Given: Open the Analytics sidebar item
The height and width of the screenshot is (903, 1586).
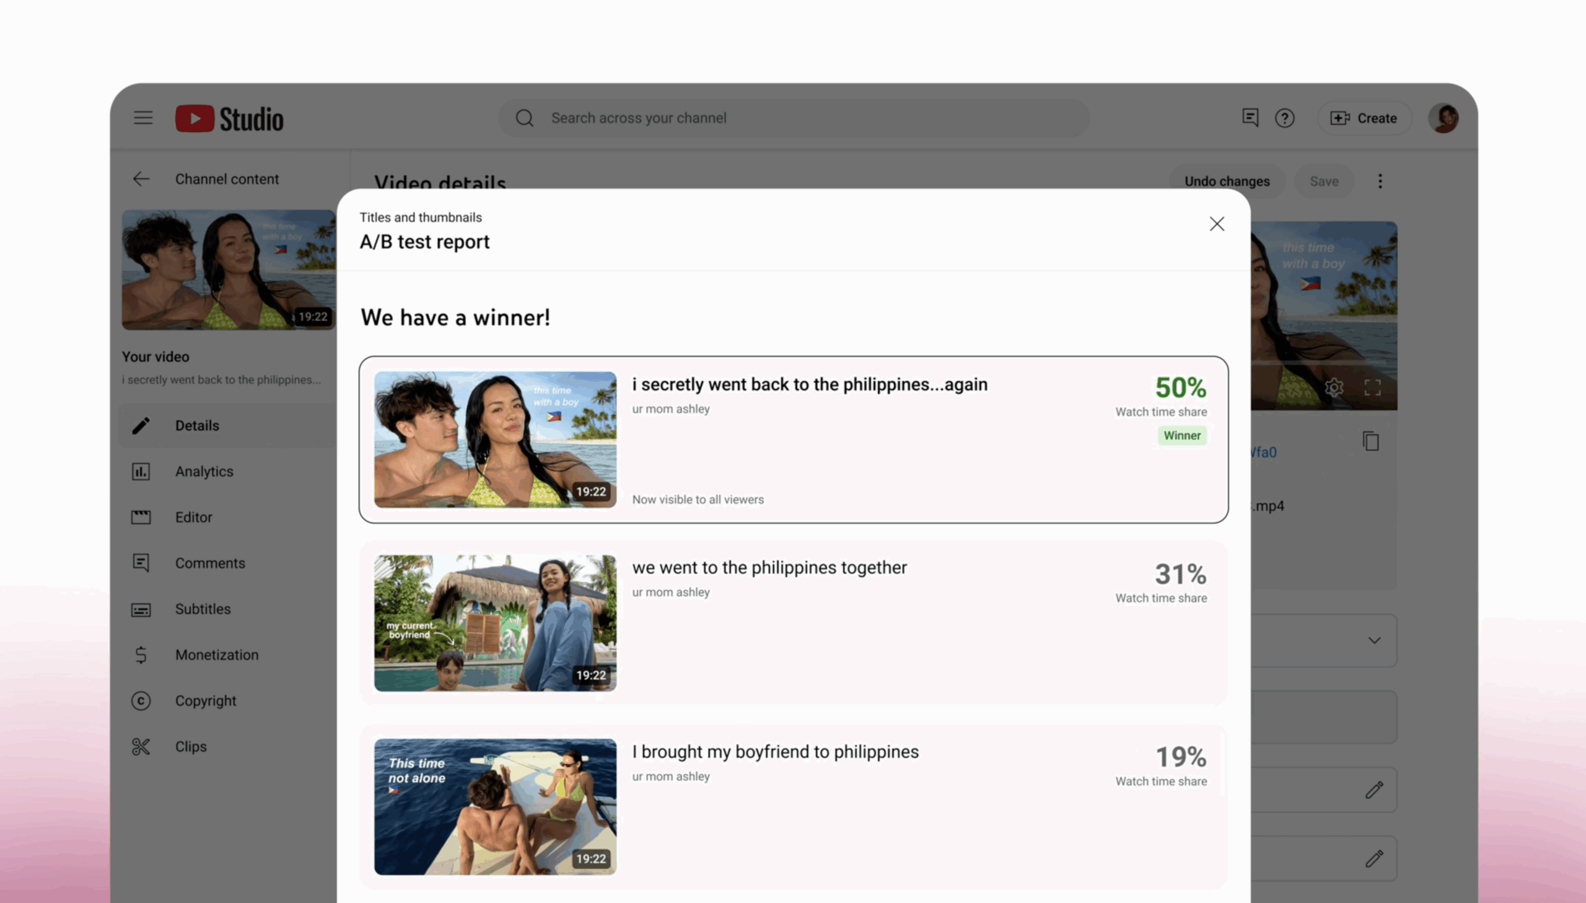Looking at the screenshot, I should 204,472.
